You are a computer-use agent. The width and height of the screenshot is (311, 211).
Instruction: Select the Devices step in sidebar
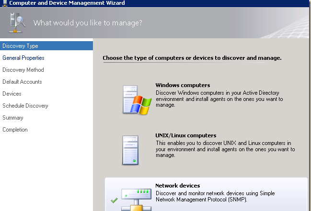pos(12,94)
